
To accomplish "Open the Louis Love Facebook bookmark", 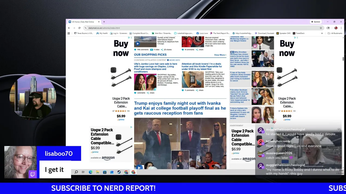I will tap(202, 33).
